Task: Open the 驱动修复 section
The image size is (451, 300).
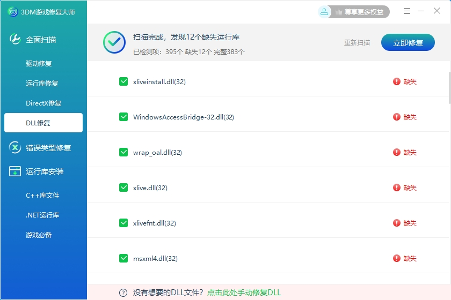Action: click(x=39, y=64)
